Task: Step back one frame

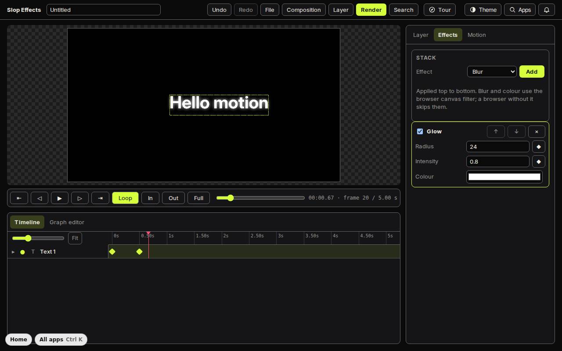Action: [40, 198]
